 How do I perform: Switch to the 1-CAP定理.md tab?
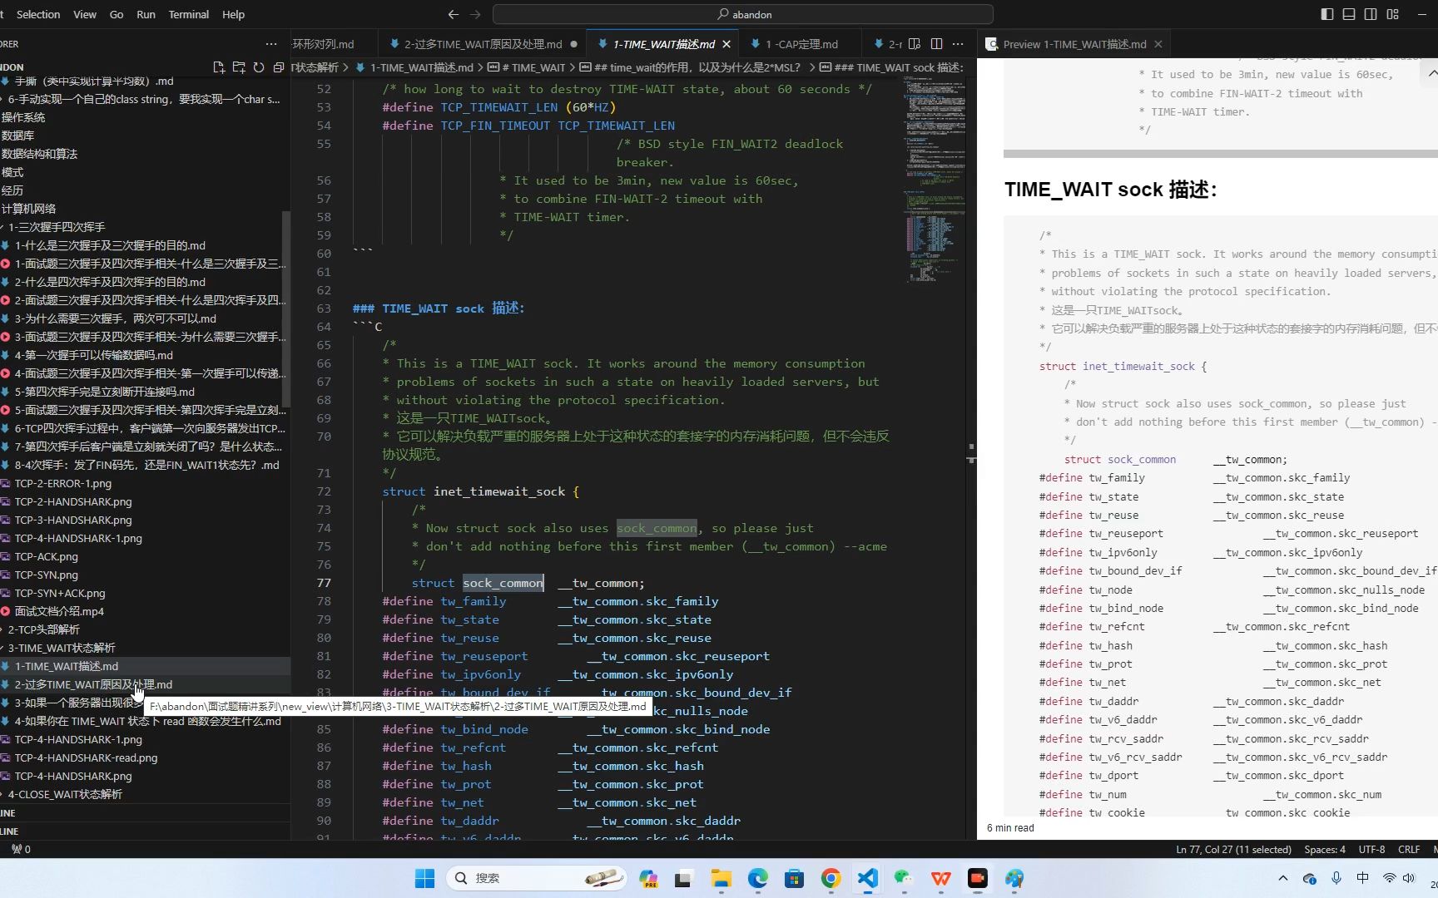[x=801, y=44]
